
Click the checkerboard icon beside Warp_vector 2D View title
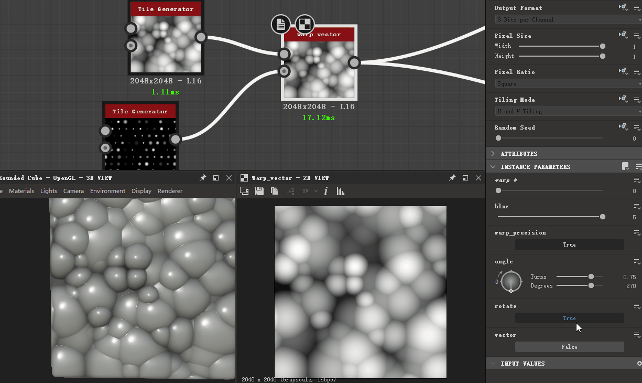click(244, 178)
